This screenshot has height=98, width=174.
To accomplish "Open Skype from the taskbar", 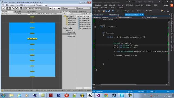I will 122,96.
